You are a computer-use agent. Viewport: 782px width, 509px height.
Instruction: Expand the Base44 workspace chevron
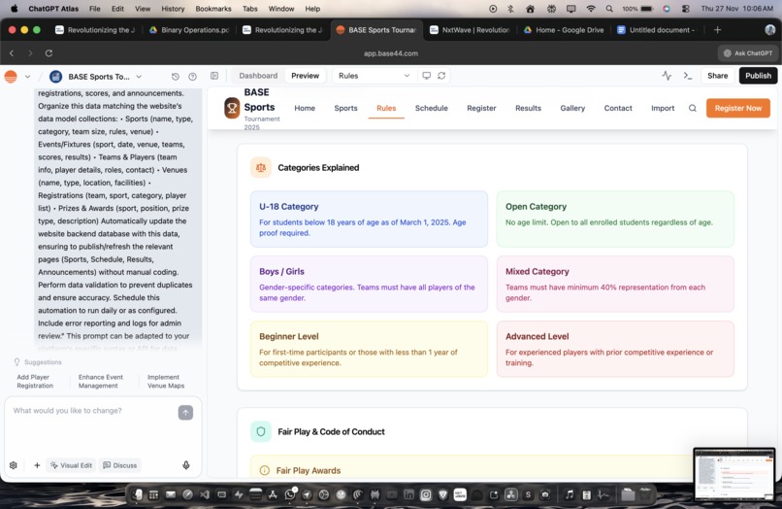click(x=27, y=77)
